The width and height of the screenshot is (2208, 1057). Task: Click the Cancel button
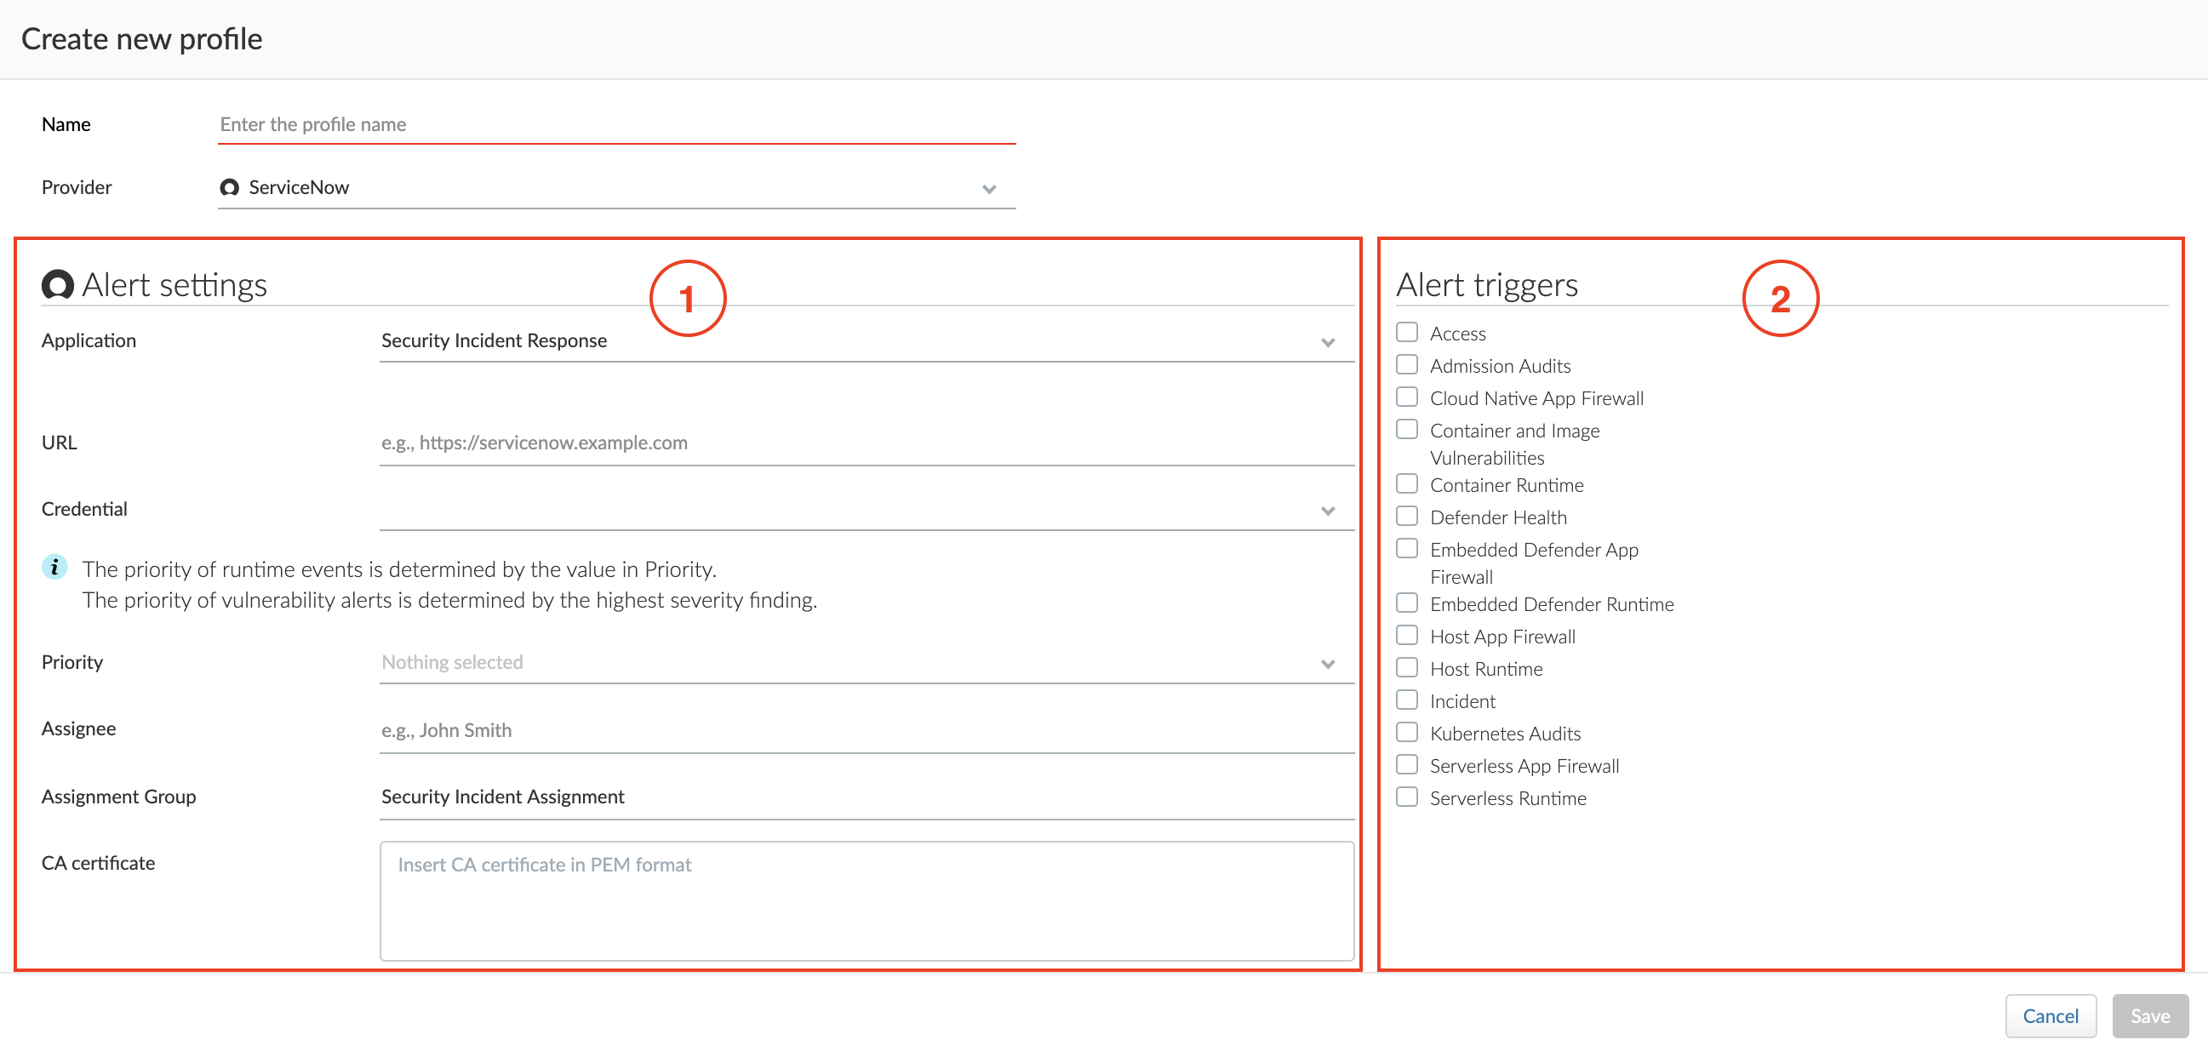tap(2051, 1016)
